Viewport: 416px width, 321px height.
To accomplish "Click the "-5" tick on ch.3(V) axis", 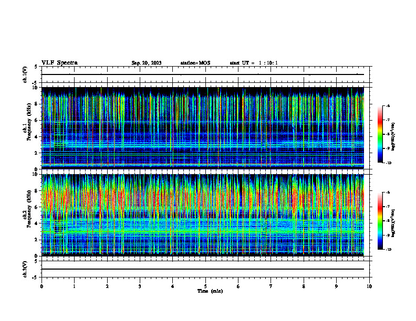I will 36,277.
